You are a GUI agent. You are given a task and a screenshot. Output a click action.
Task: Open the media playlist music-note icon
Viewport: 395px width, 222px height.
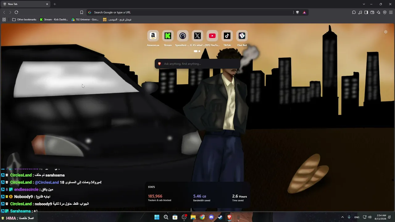point(360,12)
